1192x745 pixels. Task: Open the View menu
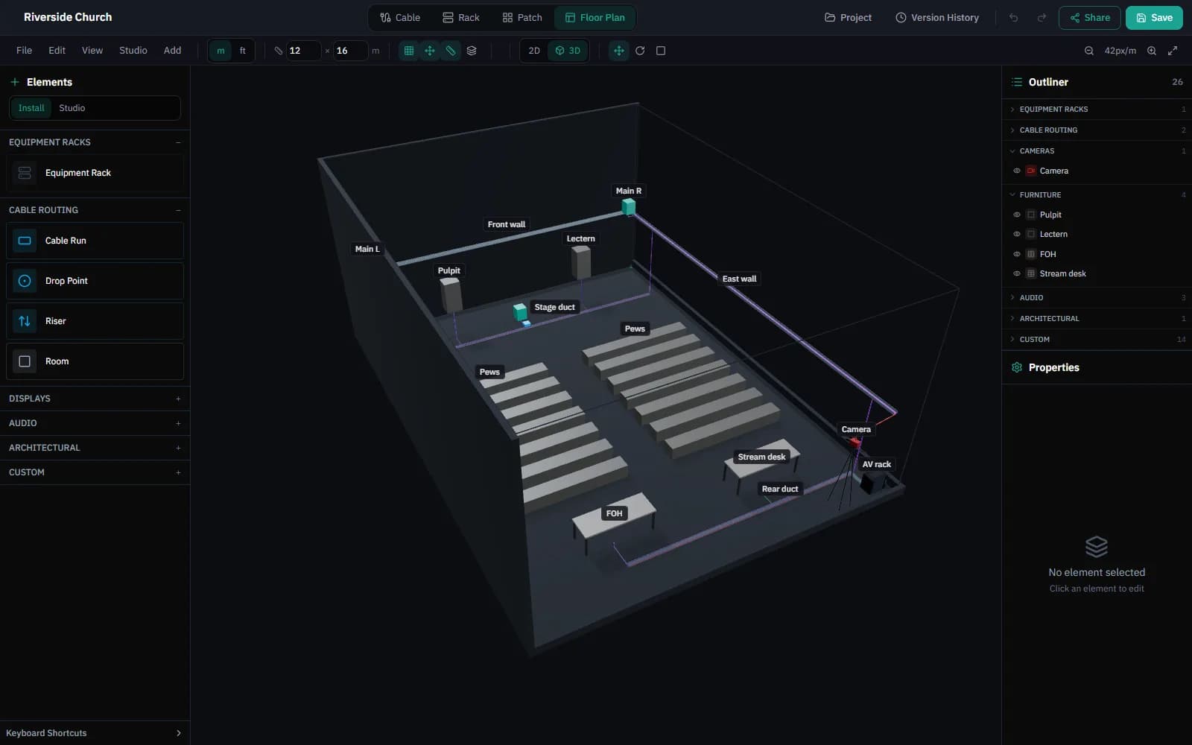[x=92, y=51]
